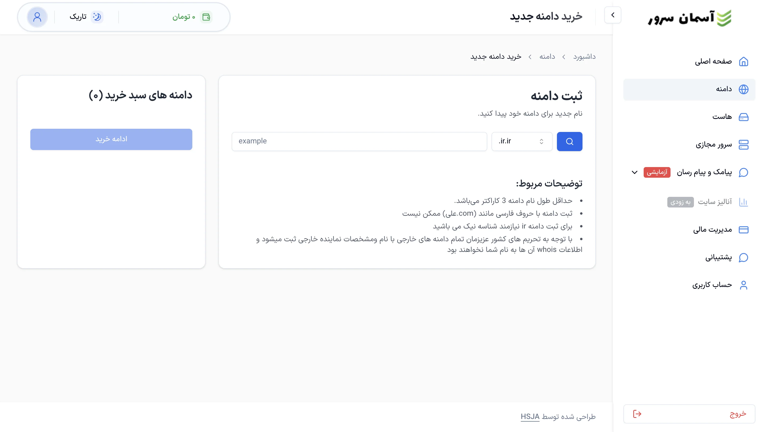The image size is (766, 432).
Task: Click the credit card icon for مدیریت مالی
Action: [743, 230]
